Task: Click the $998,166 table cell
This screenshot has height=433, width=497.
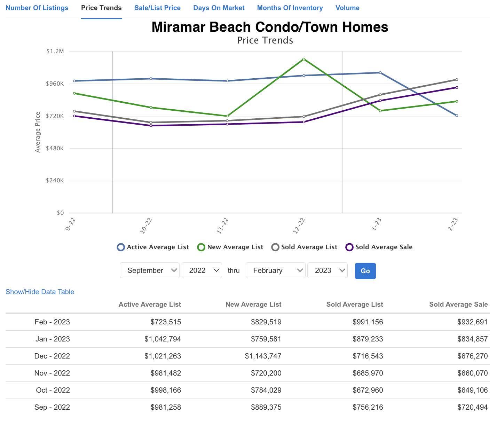Action: pos(166,390)
